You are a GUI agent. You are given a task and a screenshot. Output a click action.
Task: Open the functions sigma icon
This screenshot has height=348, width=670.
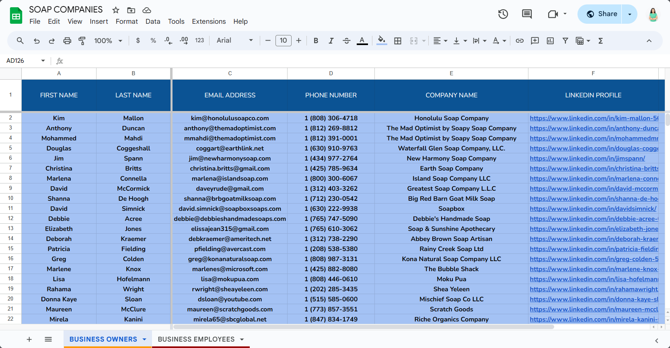[600, 41]
